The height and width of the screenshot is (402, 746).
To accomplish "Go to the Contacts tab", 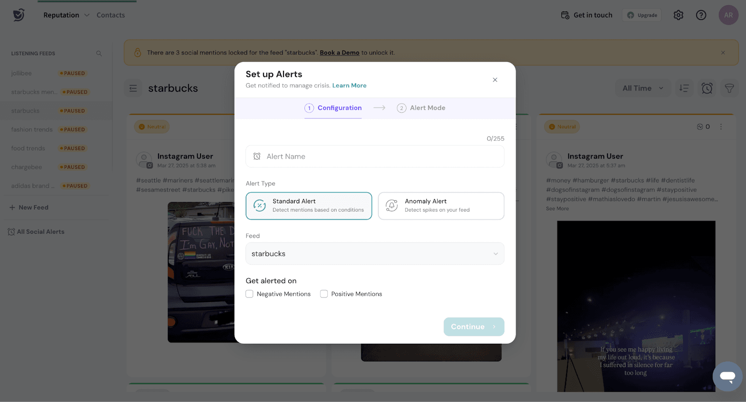I will pos(111,15).
